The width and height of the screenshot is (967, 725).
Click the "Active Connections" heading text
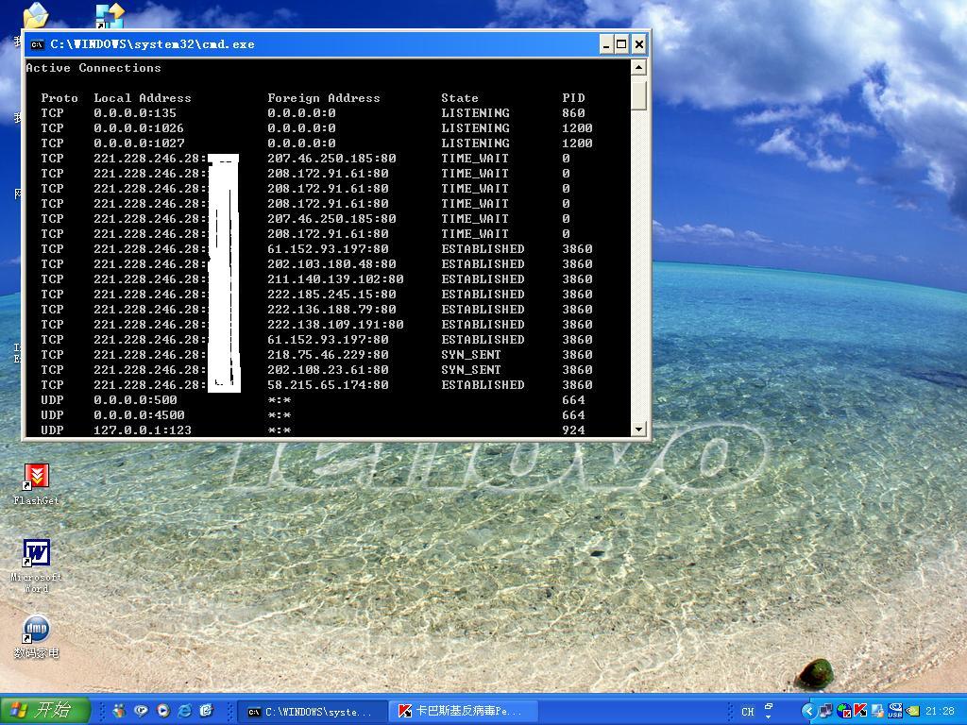pos(93,68)
